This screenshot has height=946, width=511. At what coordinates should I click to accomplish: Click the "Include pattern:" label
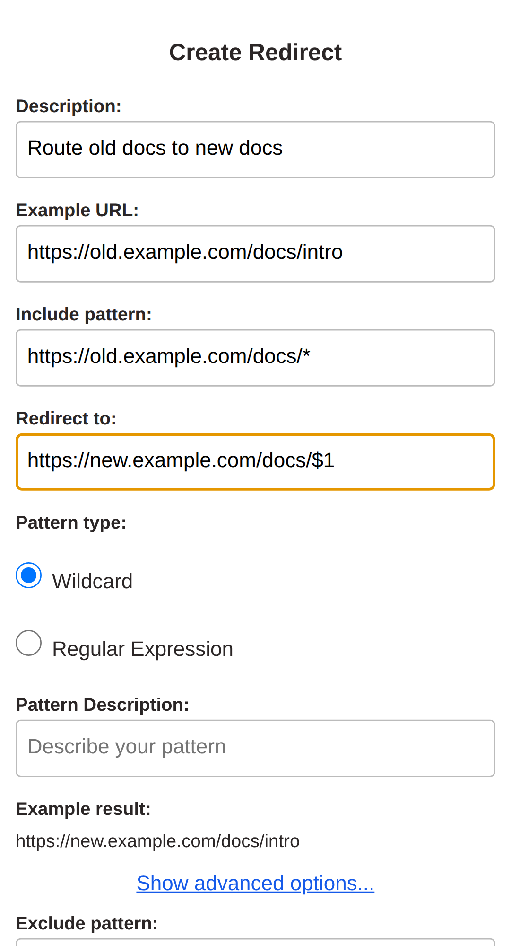click(84, 314)
